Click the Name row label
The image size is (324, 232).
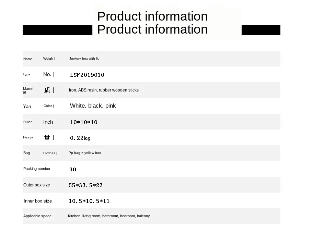click(x=28, y=59)
